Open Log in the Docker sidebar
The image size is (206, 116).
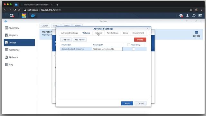coord(19,64)
